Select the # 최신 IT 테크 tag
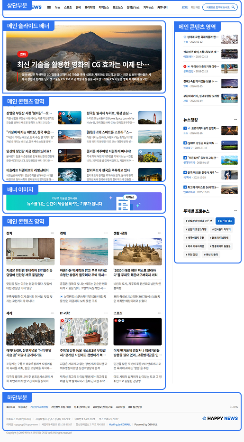This screenshot has height=442, width=244. (225, 221)
